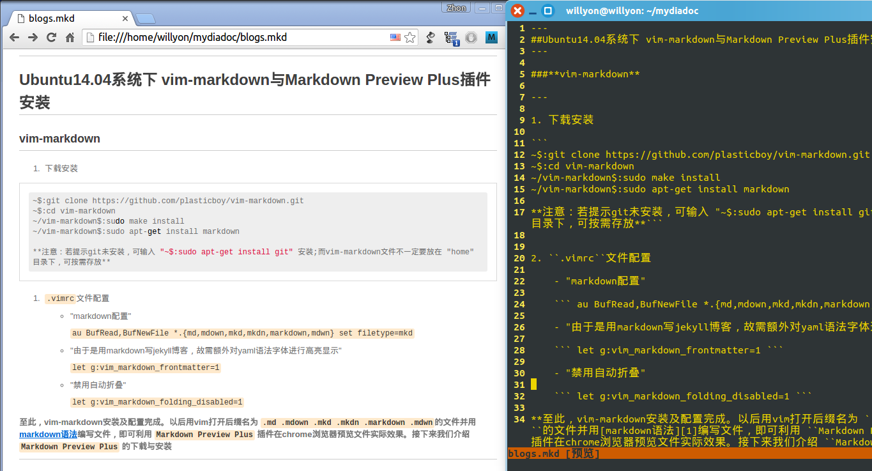Click vim line 5 ###**vim-markdown**

585,74
